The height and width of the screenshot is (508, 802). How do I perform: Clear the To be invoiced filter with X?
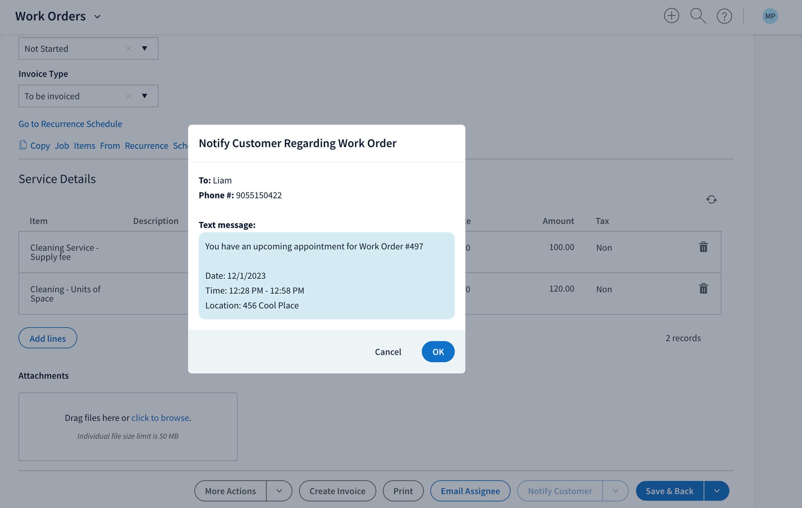tap(129, 96)
